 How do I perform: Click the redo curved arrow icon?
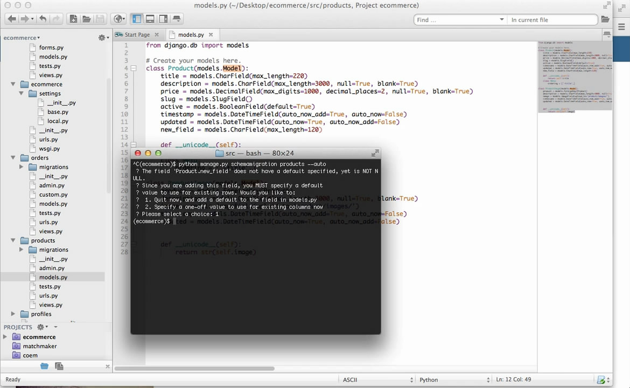(56, 19)
